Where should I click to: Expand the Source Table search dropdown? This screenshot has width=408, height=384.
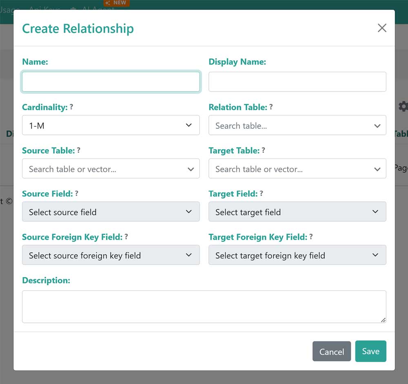[x=111, y=168]
